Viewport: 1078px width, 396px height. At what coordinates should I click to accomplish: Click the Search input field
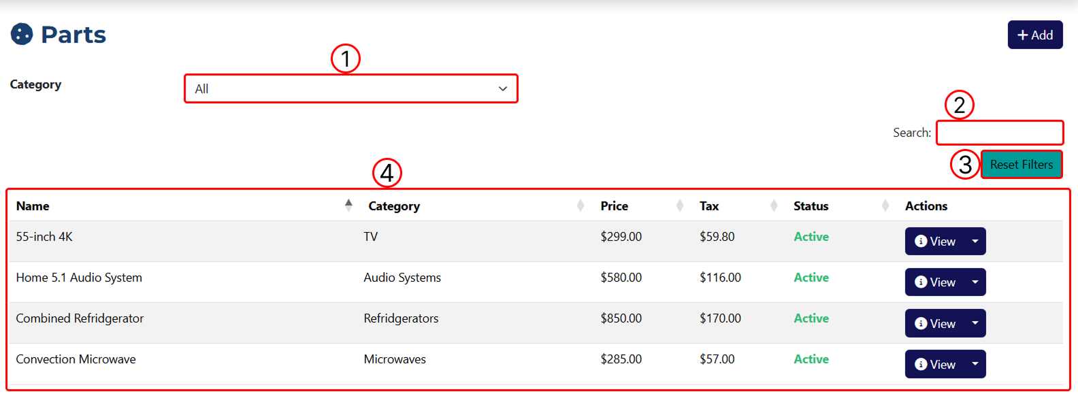(999, 133)
